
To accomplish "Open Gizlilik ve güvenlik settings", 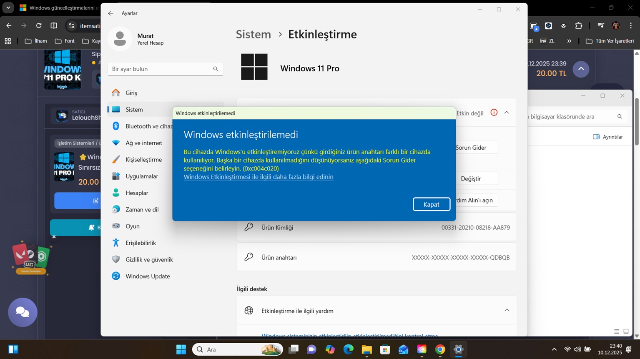I will tap(165, 260).
